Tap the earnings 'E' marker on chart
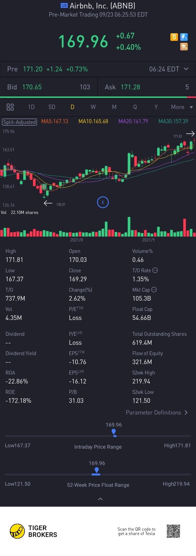196x556 pixels. [x=103, y=202]
